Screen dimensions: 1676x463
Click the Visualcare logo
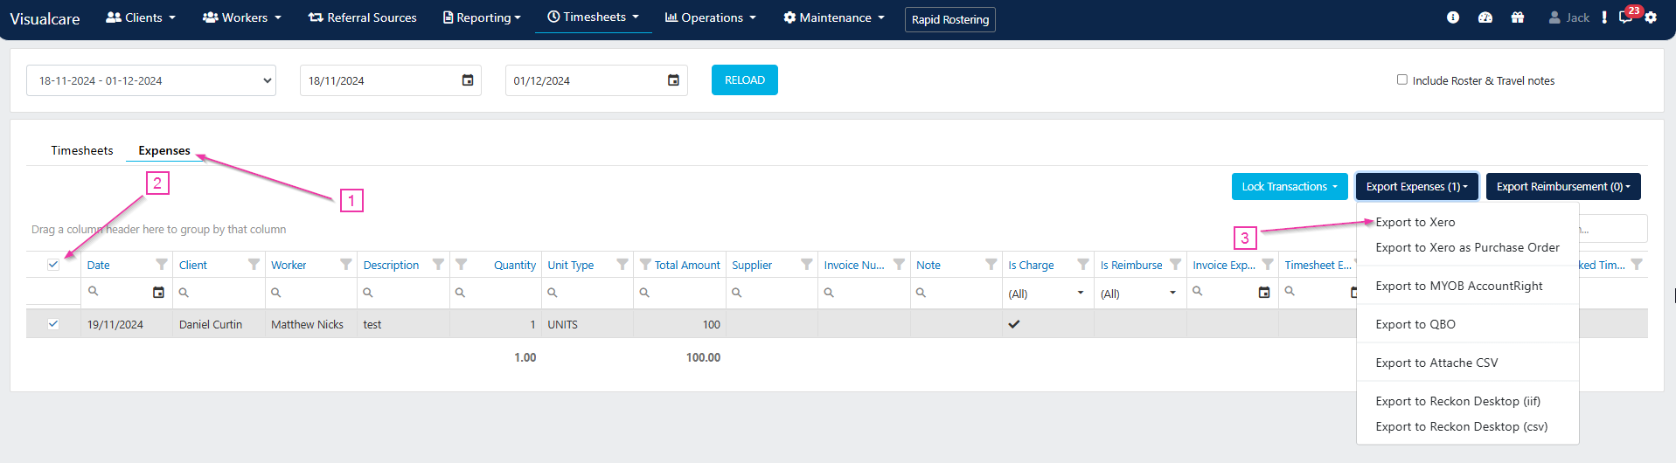45,18
